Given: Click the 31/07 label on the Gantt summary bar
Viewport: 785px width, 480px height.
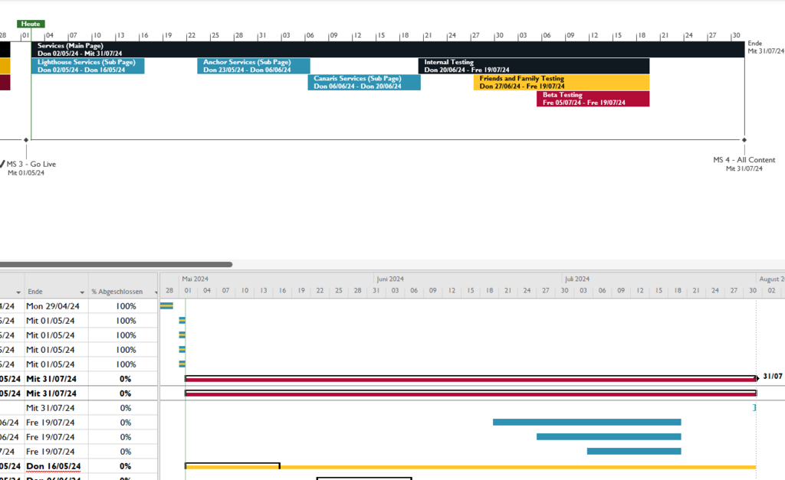Looking at the screenshot, I should pyautogui.click(x=773, y=377).
